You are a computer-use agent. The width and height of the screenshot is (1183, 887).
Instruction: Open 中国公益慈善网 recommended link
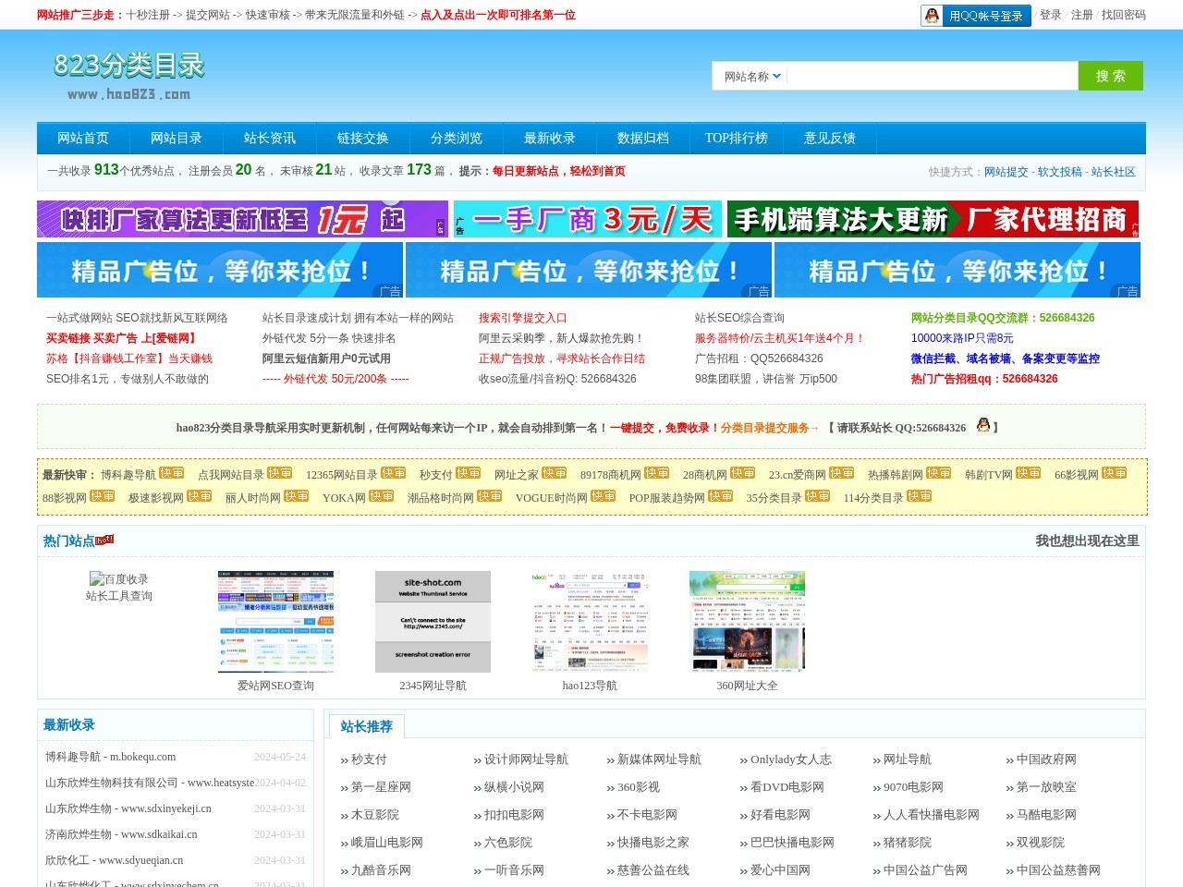click(x=1058, y=870)
